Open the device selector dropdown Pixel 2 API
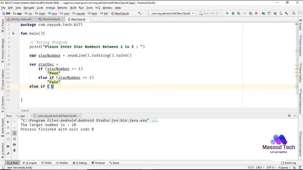This screenshot has height=170, width=303. point(210,13)
